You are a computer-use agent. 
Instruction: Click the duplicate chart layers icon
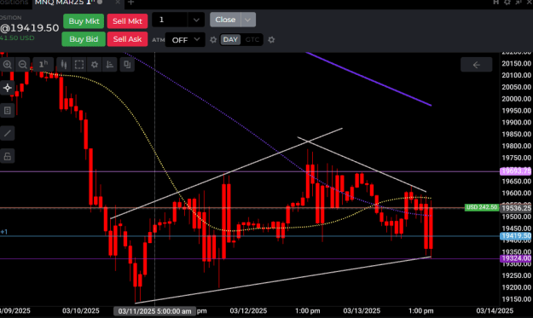(x=127, y=65)
